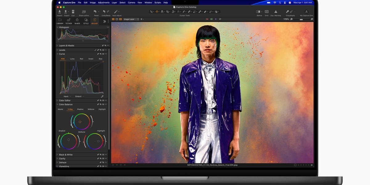Open the Image Layer dropdown
Image resolution: width=370 pixels, height=185 pixels.
point(131,19)
